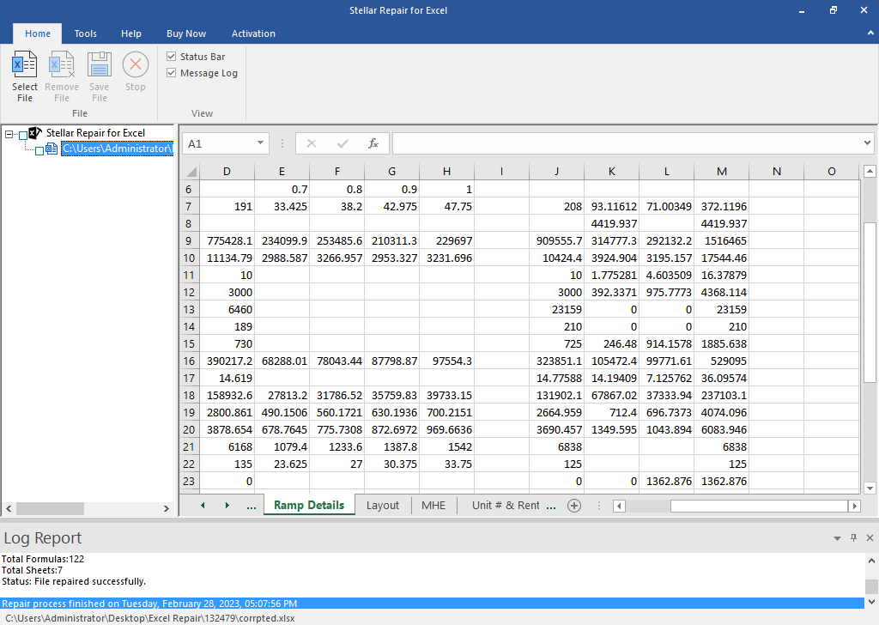Toggle the Status Bar checkbox
879x625 pixels.
[x=172, y=57]
